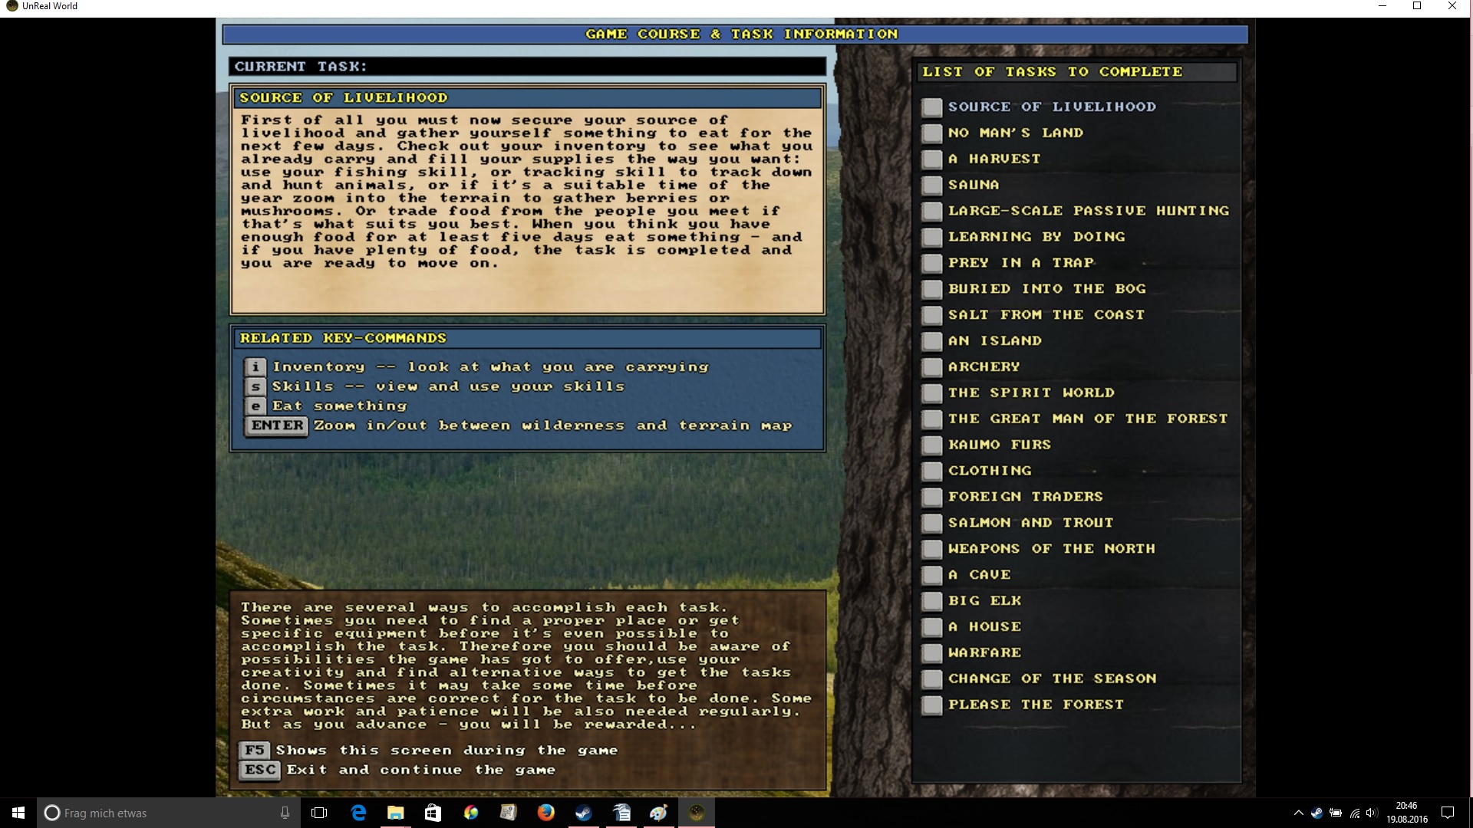The width and height of the screenshot is (1473, 828).
Task: Select the 'Kaumo Furs' task
Action: (x=1000, y=445)
